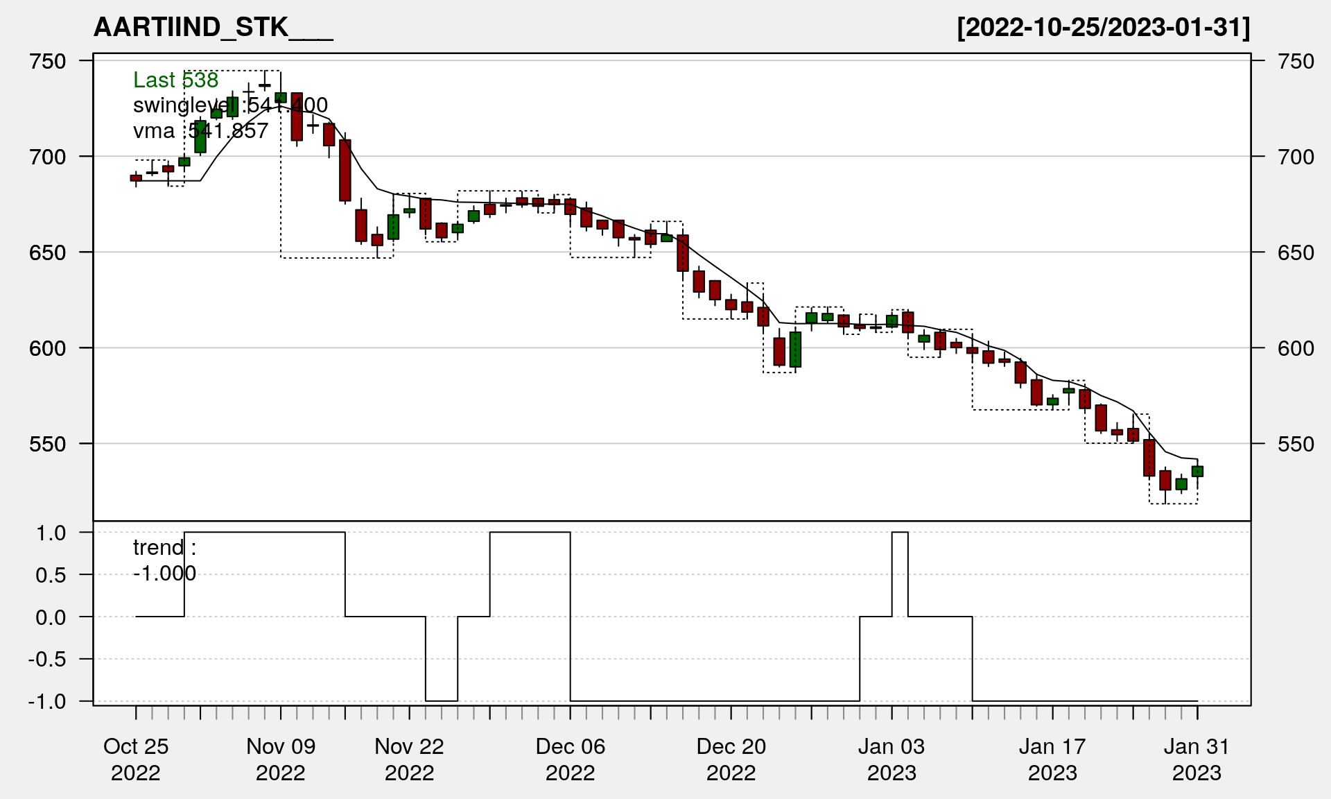The height and width of the screenshot is (799, 1331).
Task: Click the 550 label on left axis
Action: (48, 444)
